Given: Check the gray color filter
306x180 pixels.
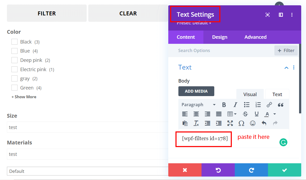Looking at the screenshot, I should 14,78.
